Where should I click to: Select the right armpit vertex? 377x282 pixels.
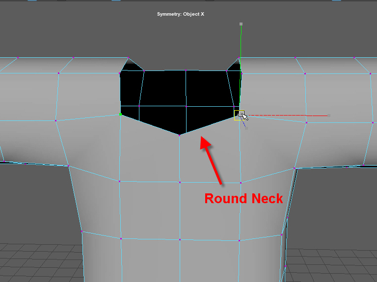pyautogui.click(x=295, y=168)
